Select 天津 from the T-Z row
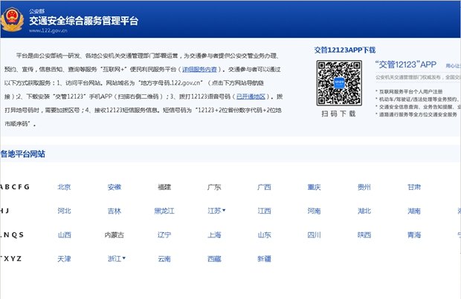The image size is (461, 299). point(64,259)
